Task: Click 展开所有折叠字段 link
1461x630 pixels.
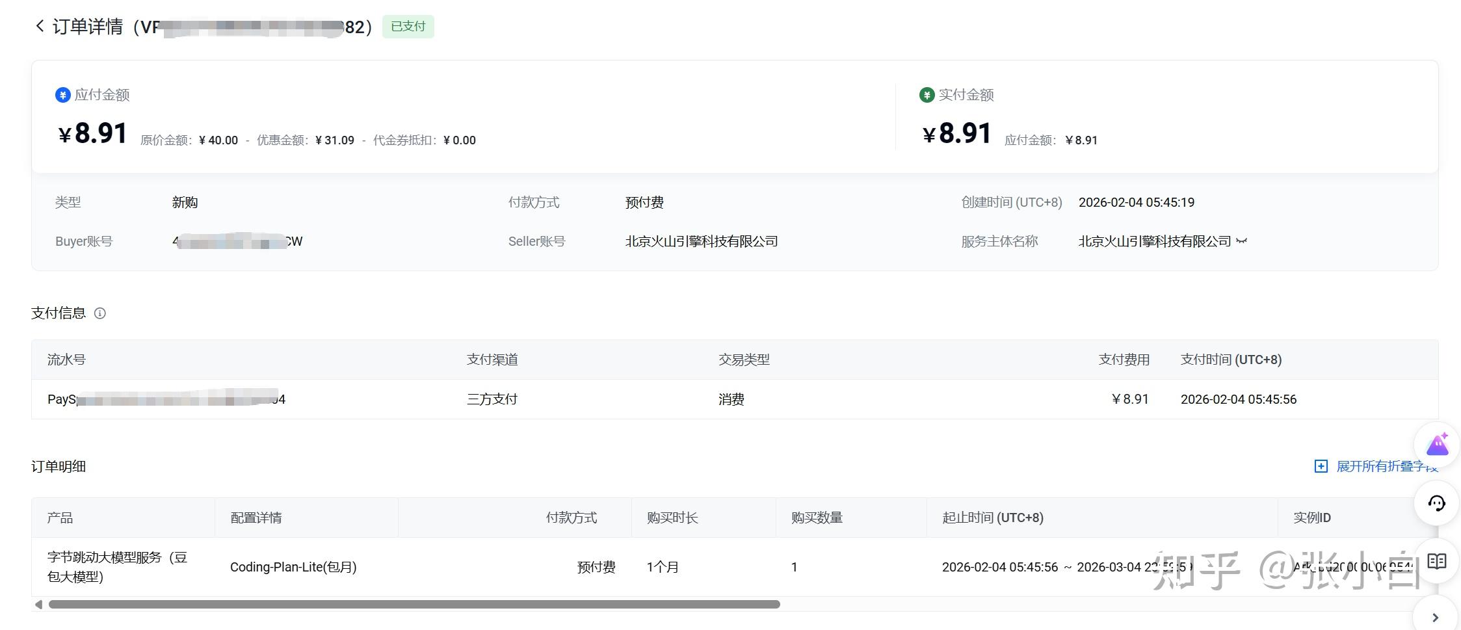Action: pyautogui.click(x=1386, y=466)
